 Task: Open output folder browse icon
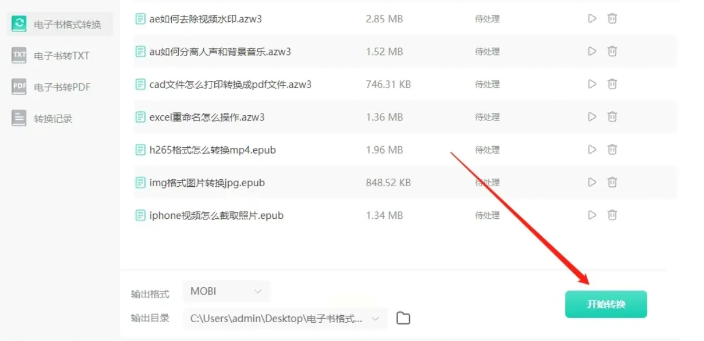point(403,318)
